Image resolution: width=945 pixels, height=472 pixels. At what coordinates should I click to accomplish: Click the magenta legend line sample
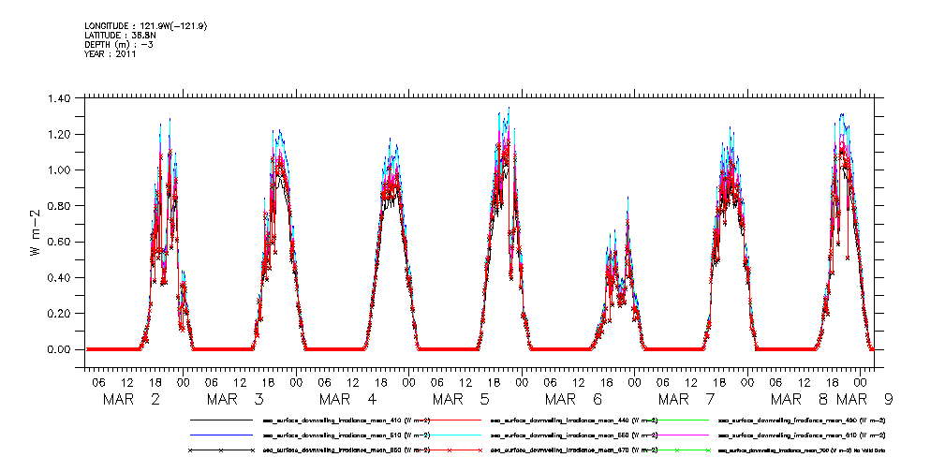[x=677, y=435]
